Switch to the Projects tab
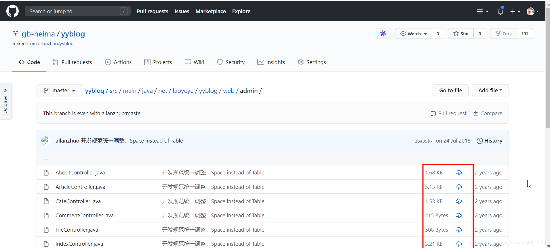The height and width of the screenshot is (248, 550). (x=158, y=62)
